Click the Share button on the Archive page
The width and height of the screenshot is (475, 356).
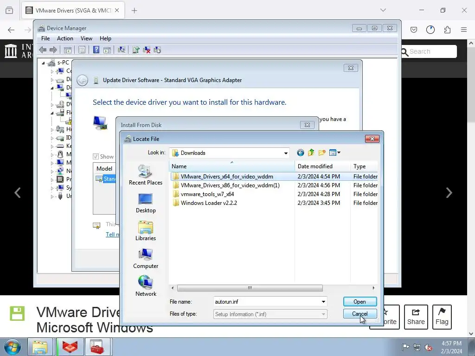(416, 317)
